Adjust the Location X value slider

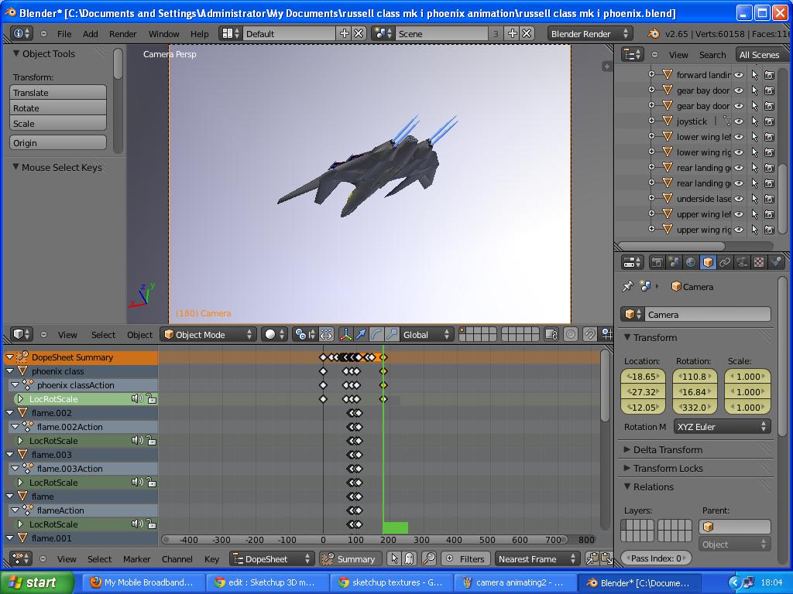click(x=645, y=377)
